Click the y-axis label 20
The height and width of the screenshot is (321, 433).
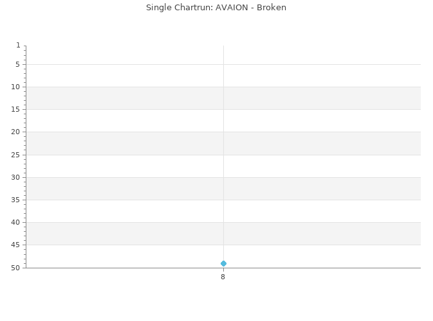[15, 132]
